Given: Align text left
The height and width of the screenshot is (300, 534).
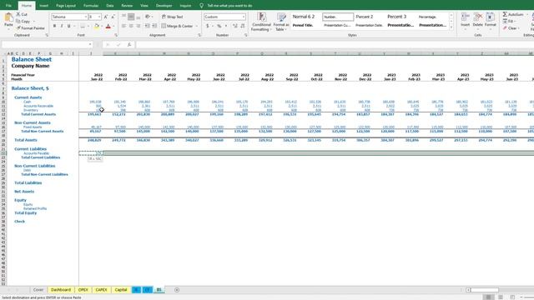Looking at the screenshot, I should click(123, 26).
